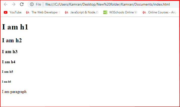The height and width of the screenshot is (107, 180).
Task: Click the "I am h6" heading
Action: click(x=6, y=82)
